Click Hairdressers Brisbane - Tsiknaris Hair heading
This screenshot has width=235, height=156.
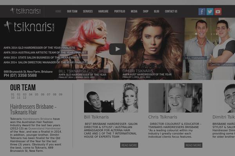pyautogui.click(x=33, y=109)
